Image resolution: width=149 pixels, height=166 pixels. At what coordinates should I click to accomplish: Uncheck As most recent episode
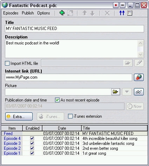tap(57, 100)
